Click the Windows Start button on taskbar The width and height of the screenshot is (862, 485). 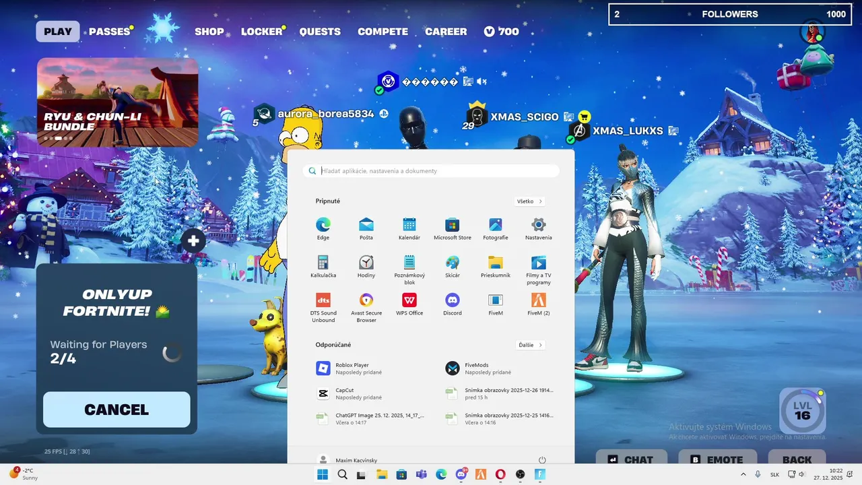pos(323,475)
